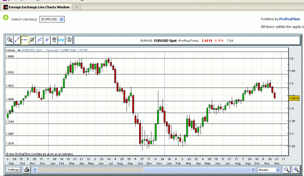Switch to Foreign Exchange Live Charts Window tab

[36, 7]
